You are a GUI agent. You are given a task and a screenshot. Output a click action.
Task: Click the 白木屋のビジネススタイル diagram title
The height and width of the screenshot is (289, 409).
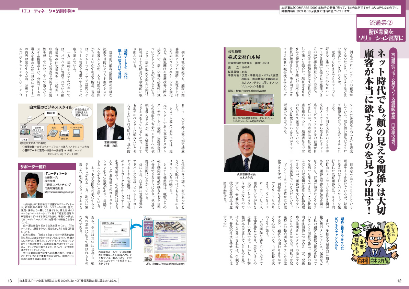[x=50, y=107]
